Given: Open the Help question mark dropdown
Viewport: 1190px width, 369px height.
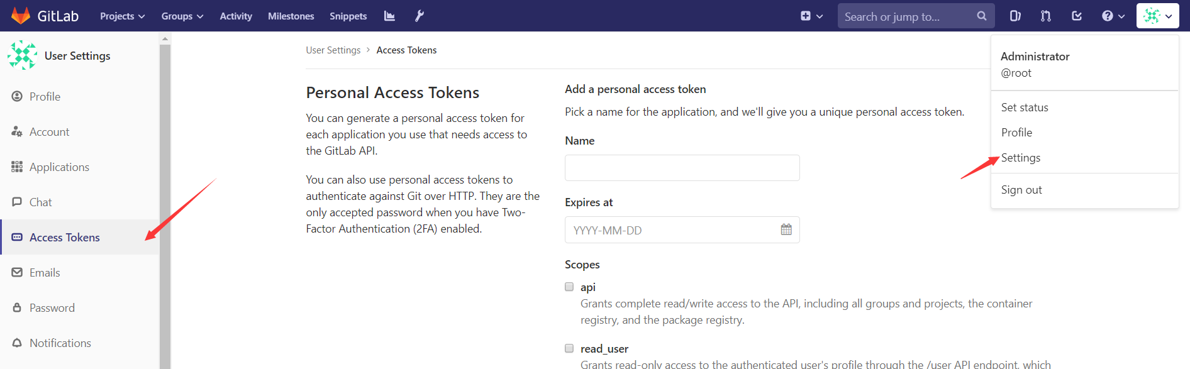Looking at the screenshot, I should (x=1113, y=16).
